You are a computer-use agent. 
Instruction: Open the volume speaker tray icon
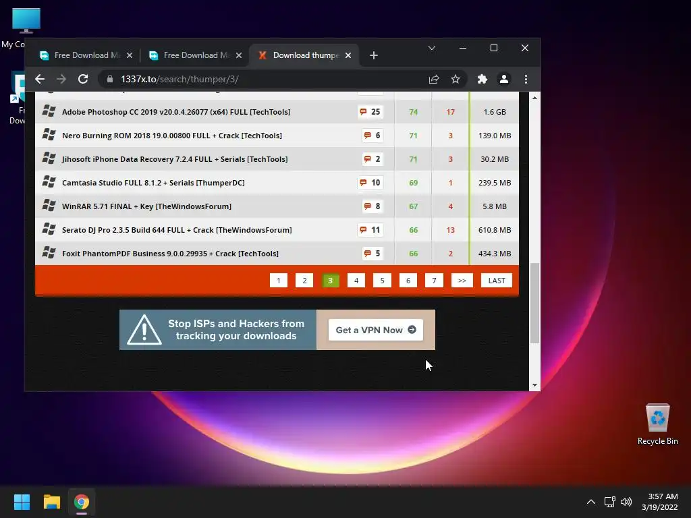click(626, 502)
